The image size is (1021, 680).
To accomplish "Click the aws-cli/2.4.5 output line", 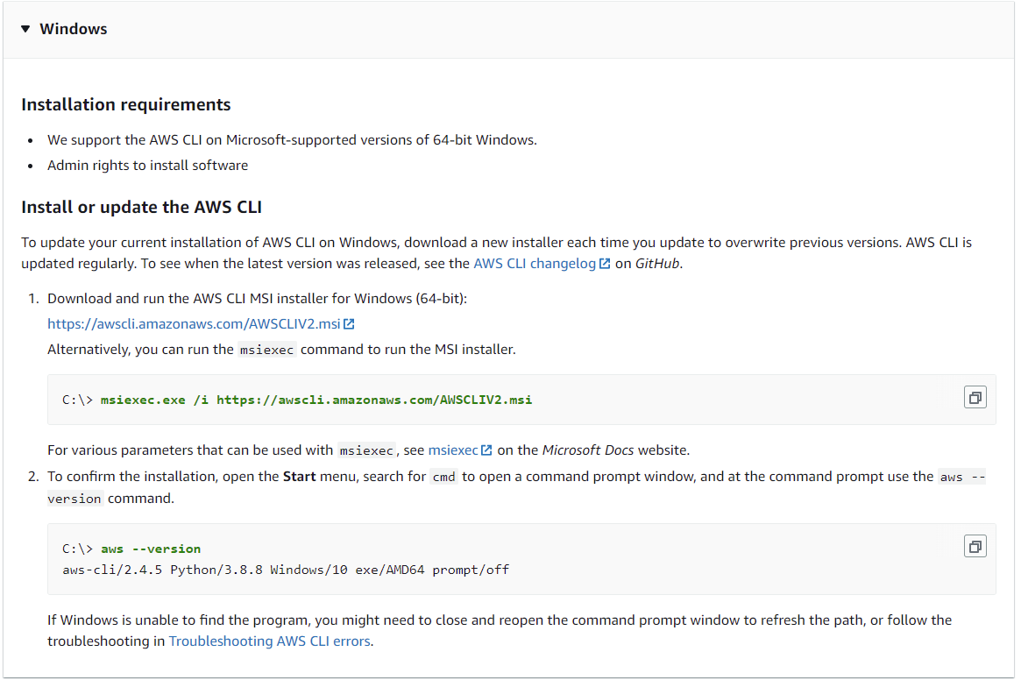I will tap(286, 570).
